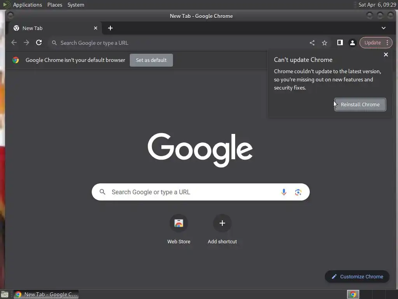
Task: Reload the page with the refresh icon
Action: click(x=39, y=43)
